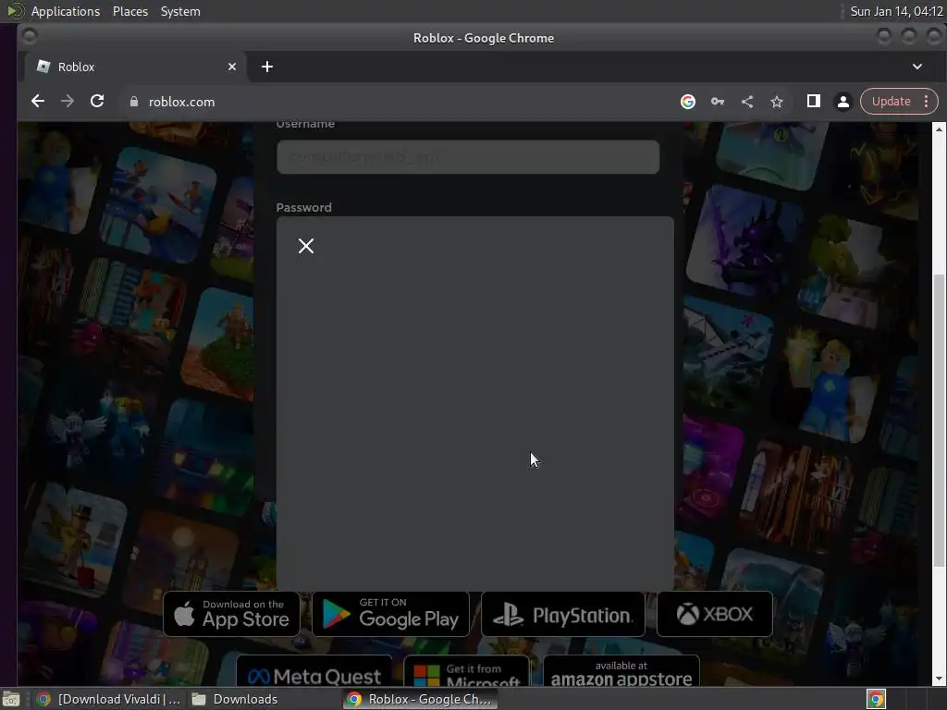Open the Google icon in the address bar
The height and width of the screenshot is (710, 947).
pos(687,102)
